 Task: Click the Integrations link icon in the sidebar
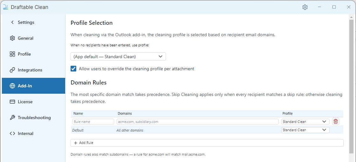(x=12, y=70)
